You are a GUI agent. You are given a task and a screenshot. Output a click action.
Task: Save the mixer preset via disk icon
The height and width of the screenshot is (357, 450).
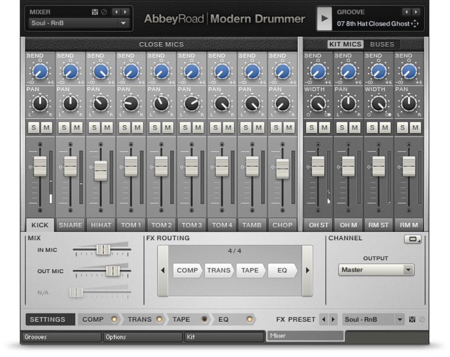click(x=95, y=12)
